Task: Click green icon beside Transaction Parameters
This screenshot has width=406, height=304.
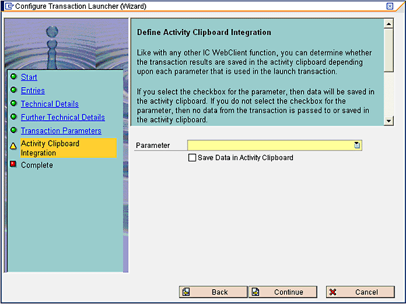Action: point(14,130)
